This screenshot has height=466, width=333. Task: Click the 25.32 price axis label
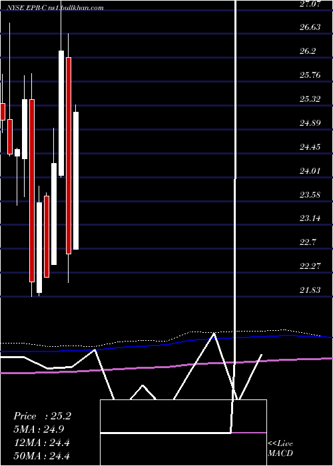pos(310,99)
